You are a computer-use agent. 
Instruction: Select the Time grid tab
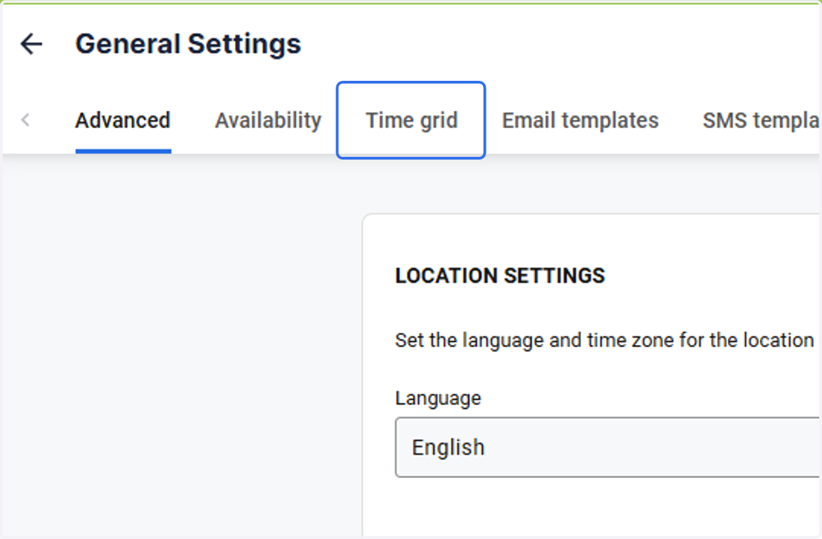click(x=411, y=121)
